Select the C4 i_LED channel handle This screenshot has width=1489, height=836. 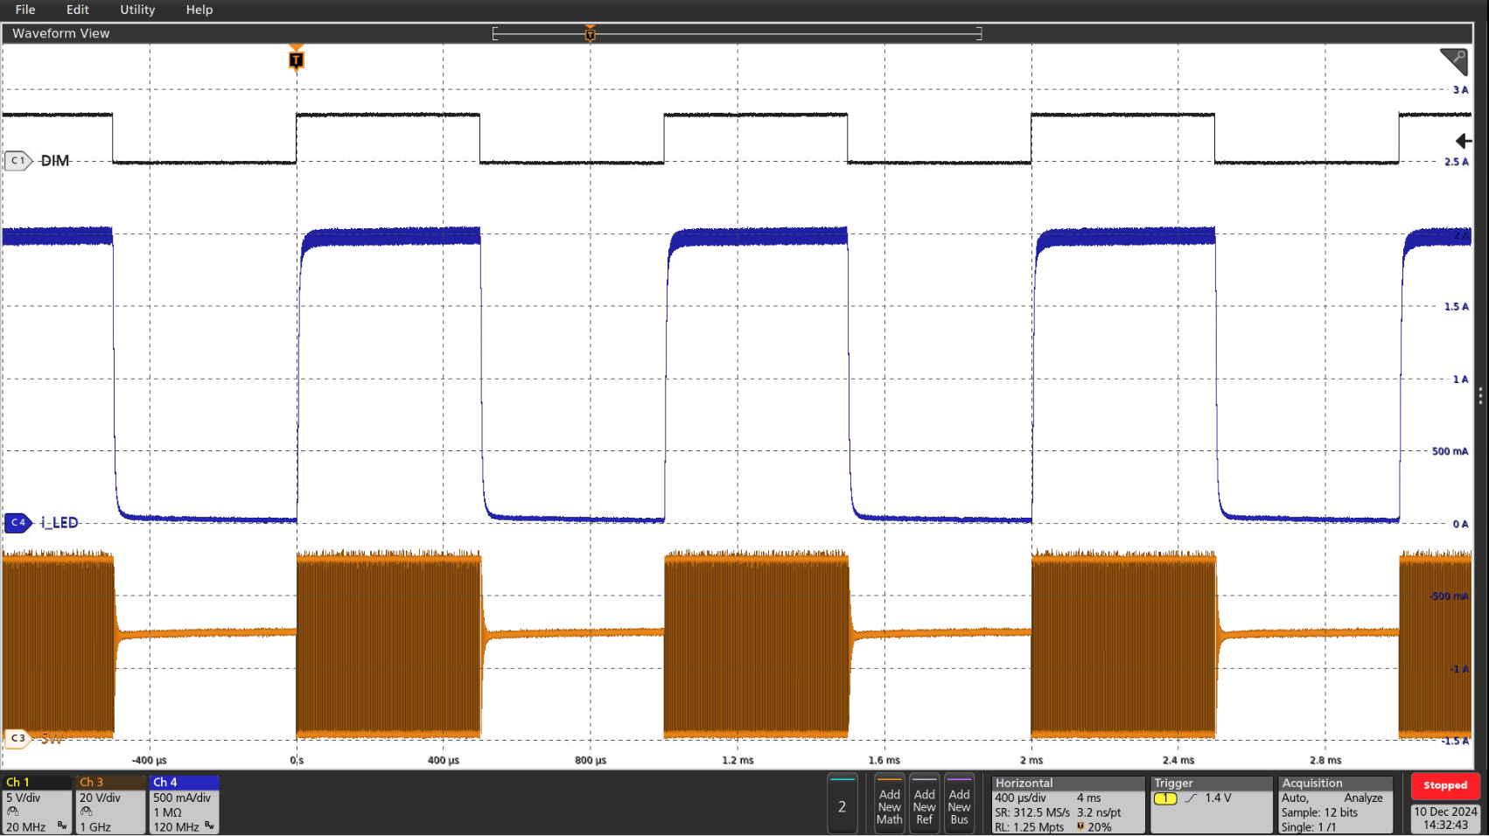(x=18, y=523)
